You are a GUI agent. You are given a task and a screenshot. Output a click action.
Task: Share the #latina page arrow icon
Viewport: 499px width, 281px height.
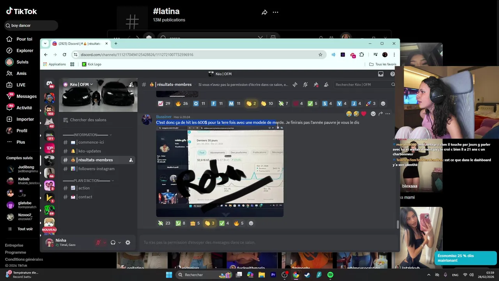pos(264,12)
